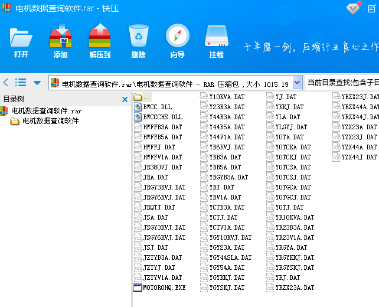379x307 pixels.
Task: Select 电机数据查询软件.rar in directory tree
Action: (x=41, y=111)
